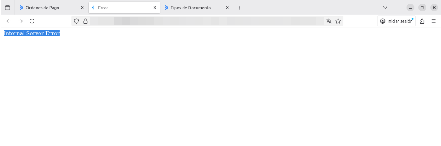This screenshot has width=441, height=146.
Task: Open Firefox View in the tab strip
Action: coord(7,8)
